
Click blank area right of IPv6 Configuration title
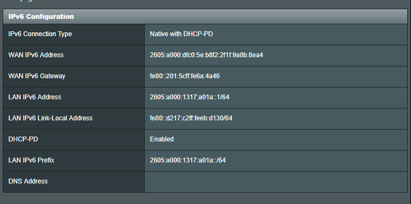click(241, 17)
